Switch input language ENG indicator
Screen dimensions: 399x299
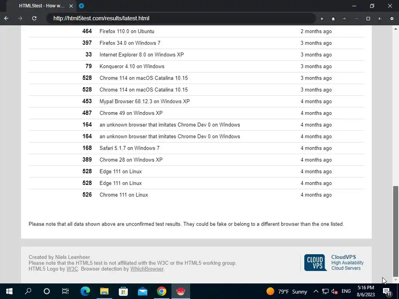(346, 291)
